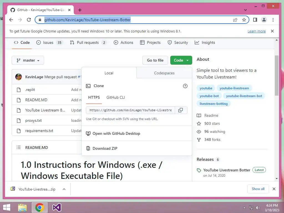284x213 pixels.
Task: Open the Chrome profile avatar
Action: 264,20
